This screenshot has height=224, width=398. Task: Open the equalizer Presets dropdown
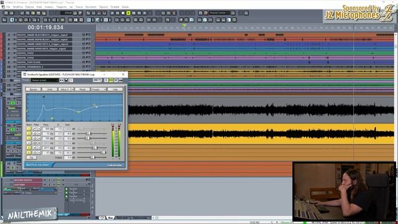coord(99,90)
